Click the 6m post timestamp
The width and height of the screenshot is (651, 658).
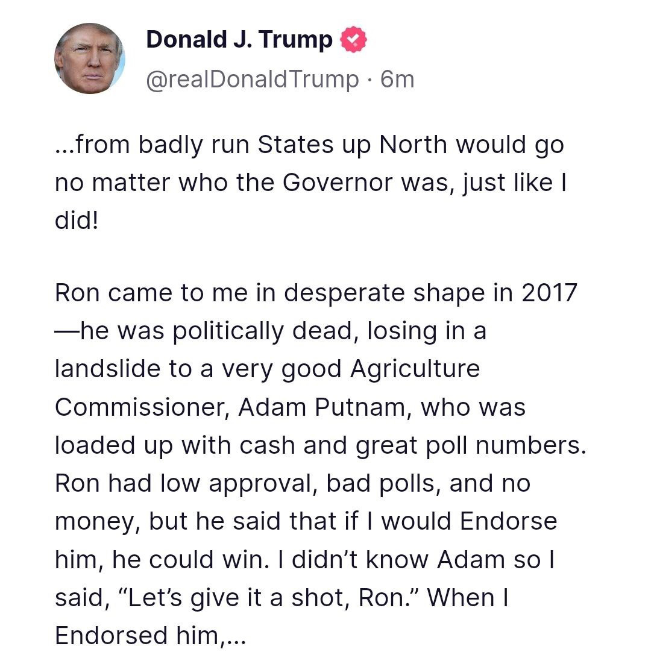click(397, 80)
